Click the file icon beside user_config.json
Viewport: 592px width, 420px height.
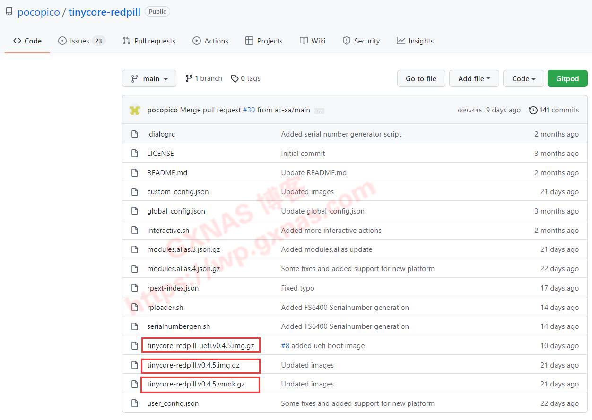[x=135, y=403]
